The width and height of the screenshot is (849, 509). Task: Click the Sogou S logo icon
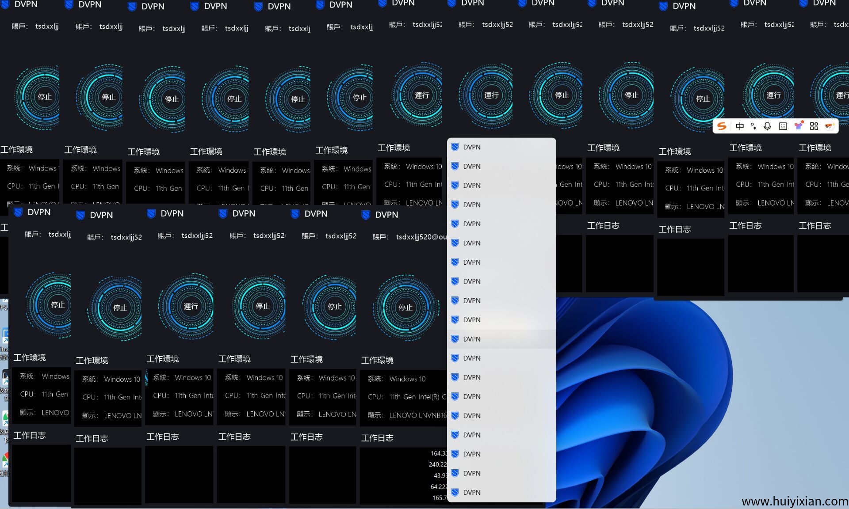(x=722, y=126)
